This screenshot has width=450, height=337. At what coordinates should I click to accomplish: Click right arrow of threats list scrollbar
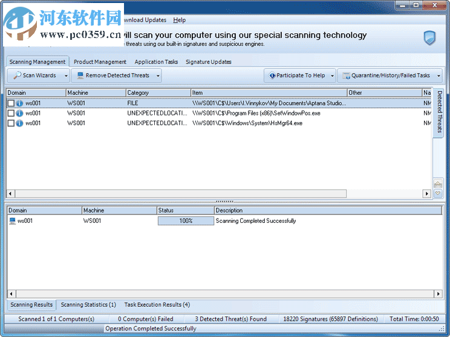[x=427, y=194]
